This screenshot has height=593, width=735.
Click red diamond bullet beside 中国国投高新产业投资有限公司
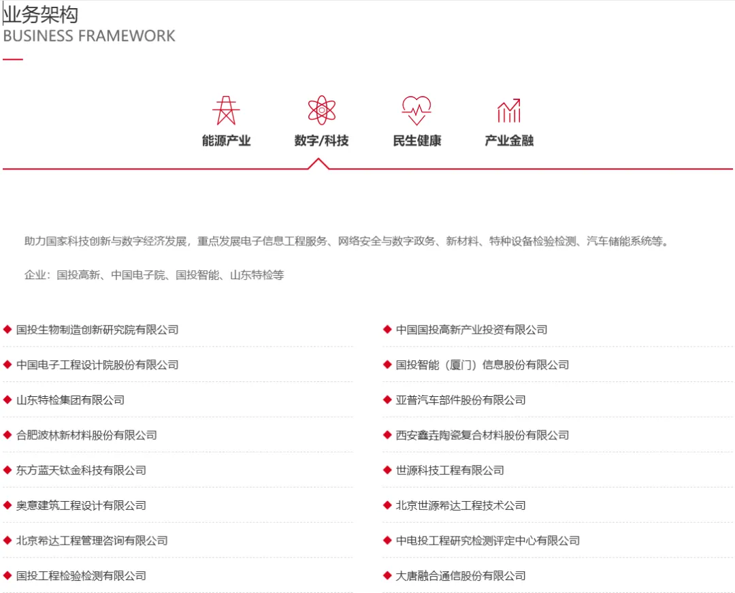tap(387, 329)
